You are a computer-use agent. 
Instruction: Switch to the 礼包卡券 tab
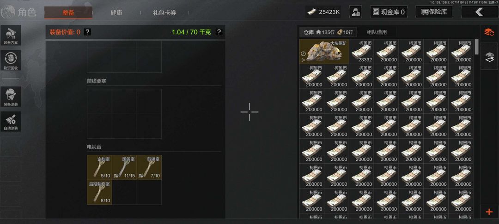click(164, 13)
